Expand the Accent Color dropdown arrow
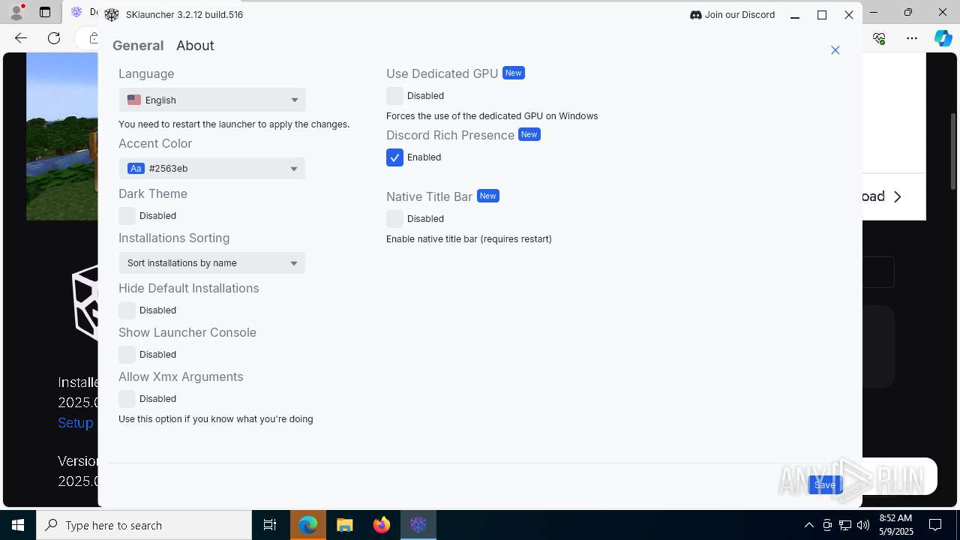 [x=294, y=169]
